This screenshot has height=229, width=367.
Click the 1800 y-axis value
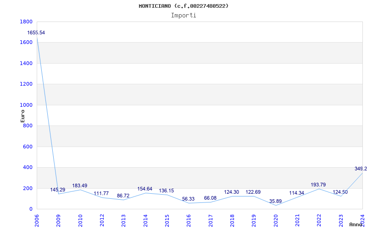click(26, 22)
